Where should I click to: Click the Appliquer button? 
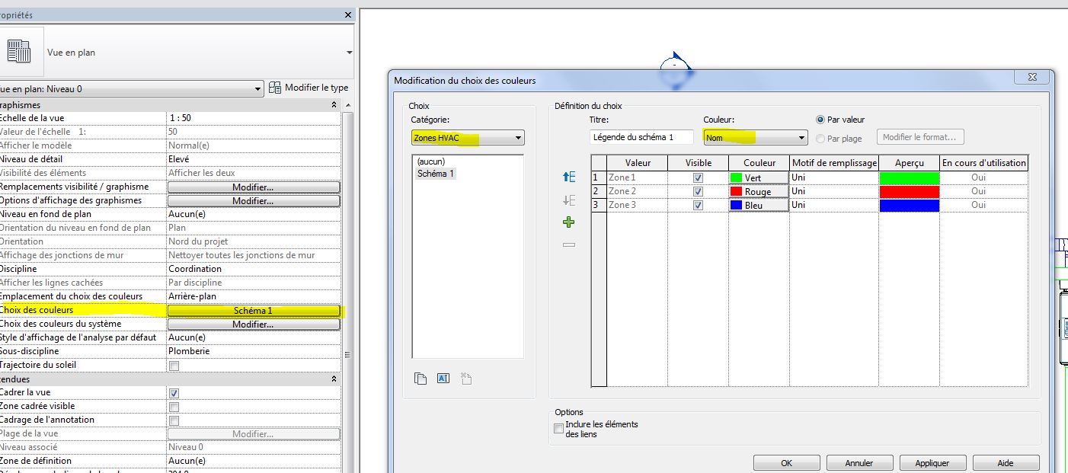932,463
